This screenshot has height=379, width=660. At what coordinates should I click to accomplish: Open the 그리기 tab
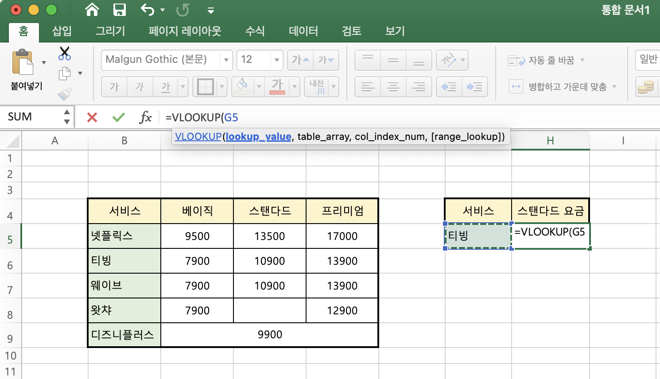[110, 31]
